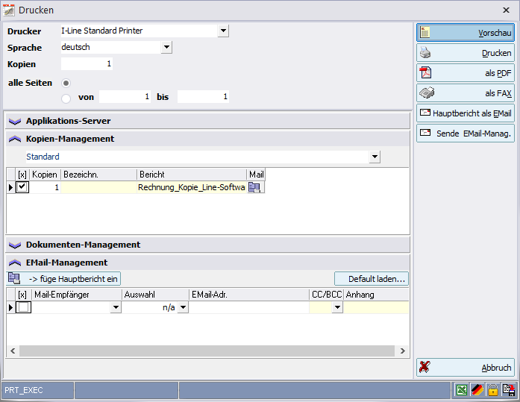520x402 pixels.
Task: Click the Mail icon in Rechnung_Kopie row
Action: [255, 188]
